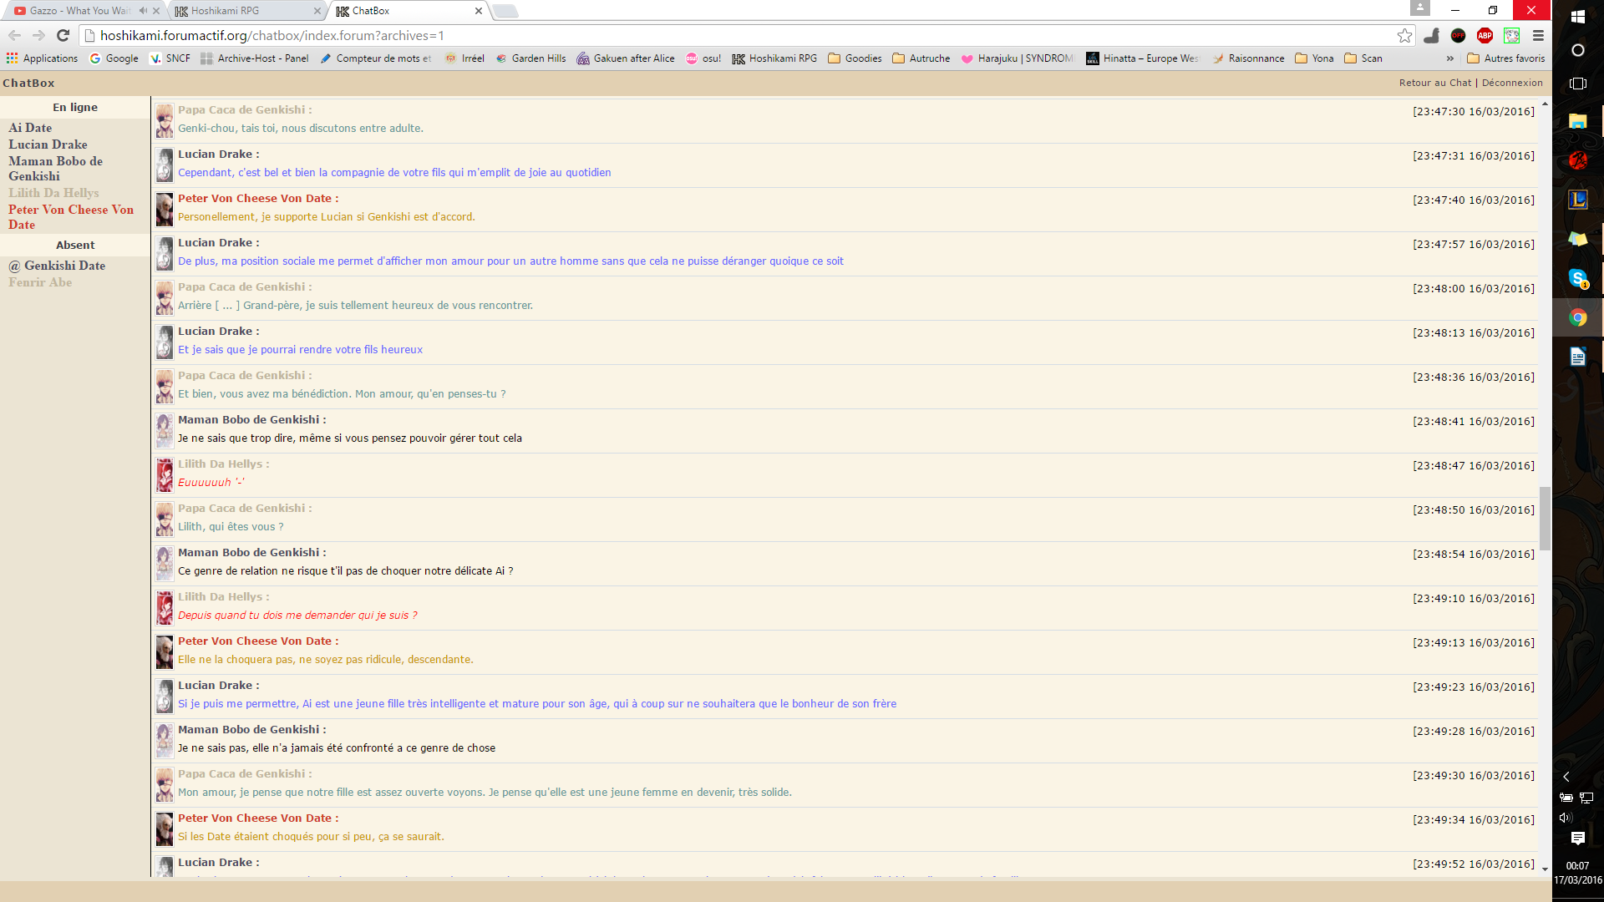Open the Archive-Host - Panel bookmark
1604x902 pixels.
pyautogui.click(x=255, y=58)
